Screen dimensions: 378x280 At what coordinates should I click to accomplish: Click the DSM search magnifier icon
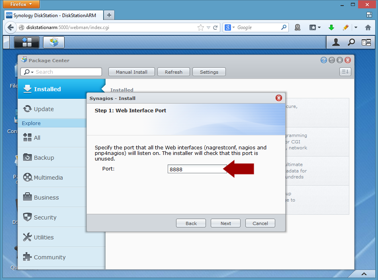[x=351, y=42]
